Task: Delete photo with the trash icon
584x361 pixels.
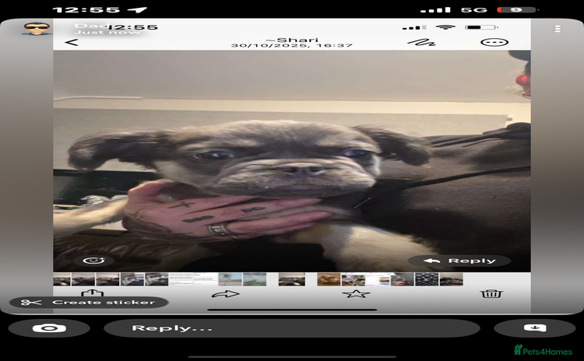Action: coord(491,293)
